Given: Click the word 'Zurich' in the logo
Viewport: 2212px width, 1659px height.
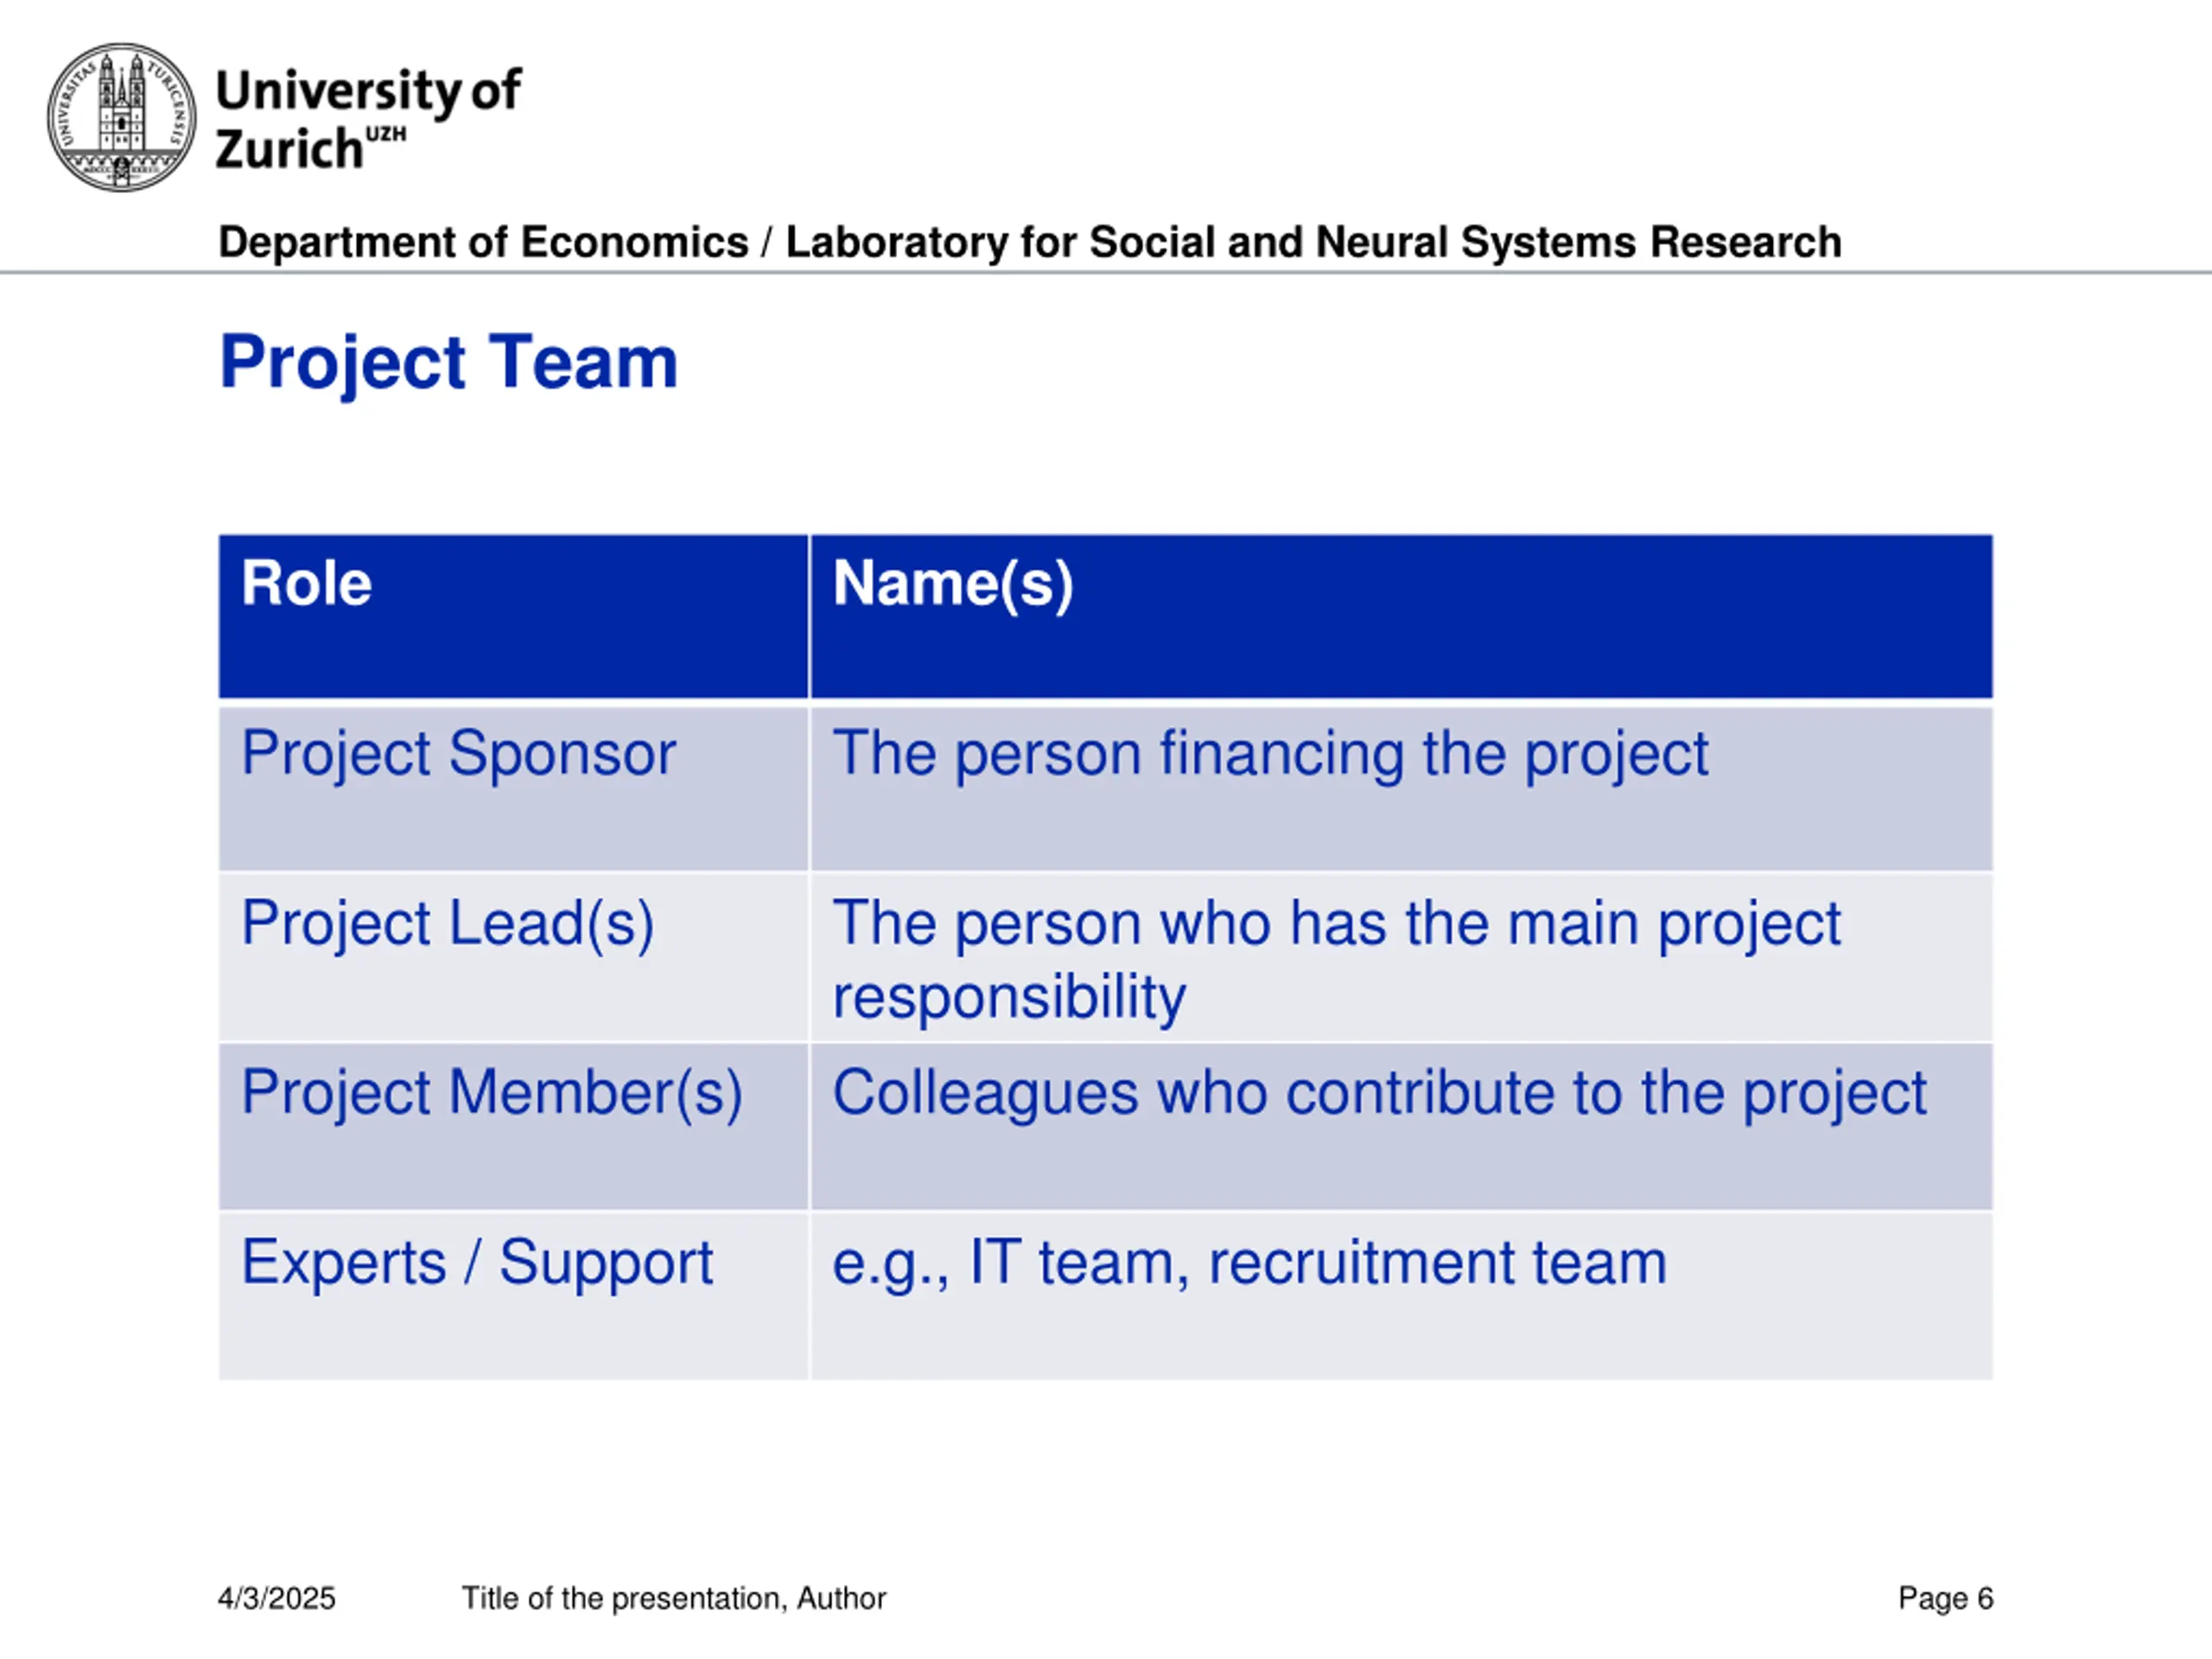Looking at the screenshot, I should pyautogui.click(x=289, y=149).
